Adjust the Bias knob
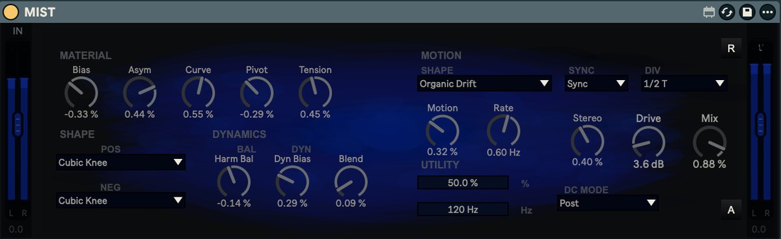The image size is (781, 239). coord(81,92)
